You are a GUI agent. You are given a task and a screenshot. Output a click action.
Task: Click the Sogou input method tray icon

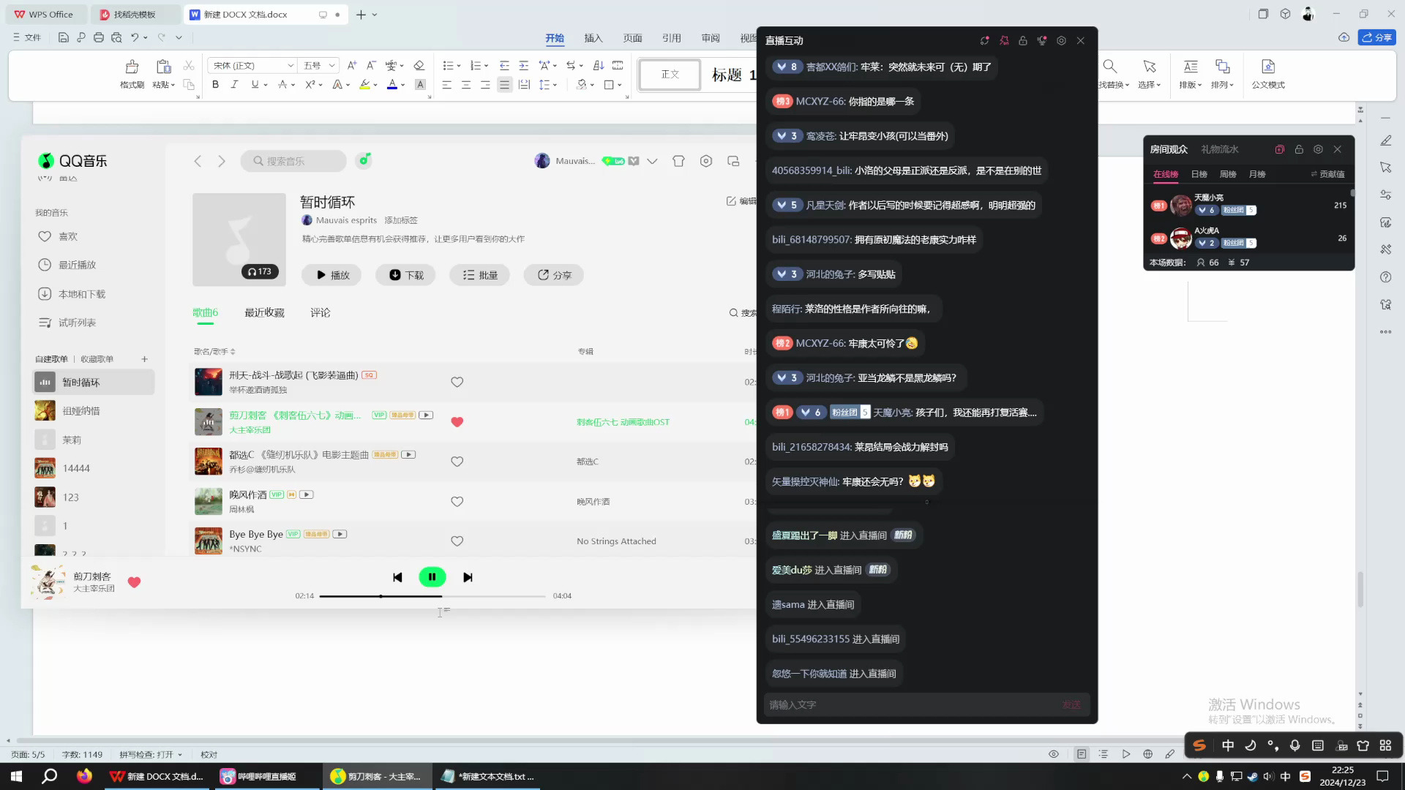(x=1305, y=776)
